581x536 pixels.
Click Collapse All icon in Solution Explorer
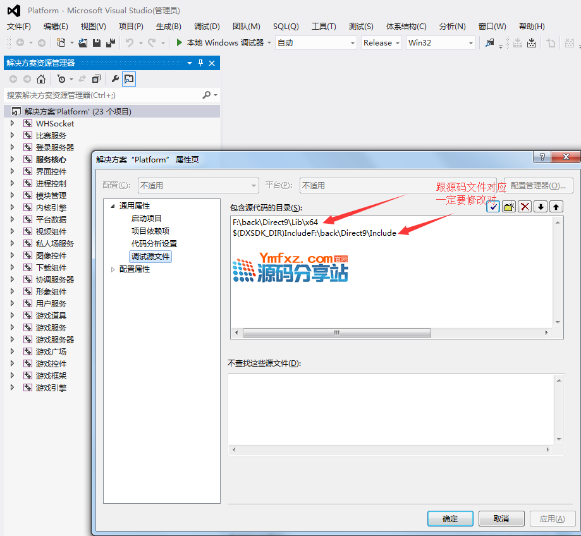(x=96, y=79)
